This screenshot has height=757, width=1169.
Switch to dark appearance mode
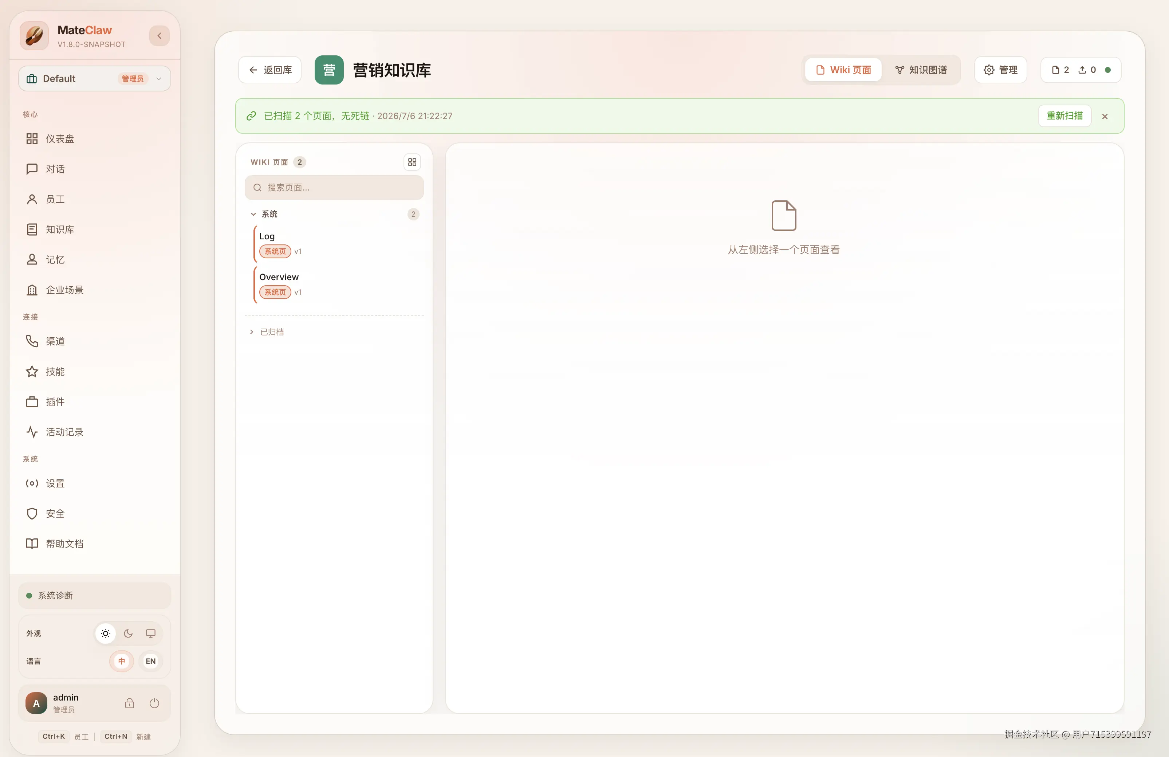pos(128,634)
